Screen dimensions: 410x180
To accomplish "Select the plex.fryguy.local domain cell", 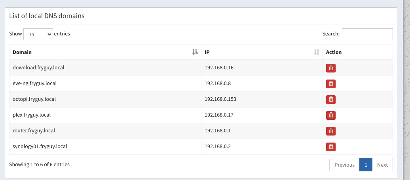I will click(105, 115).
